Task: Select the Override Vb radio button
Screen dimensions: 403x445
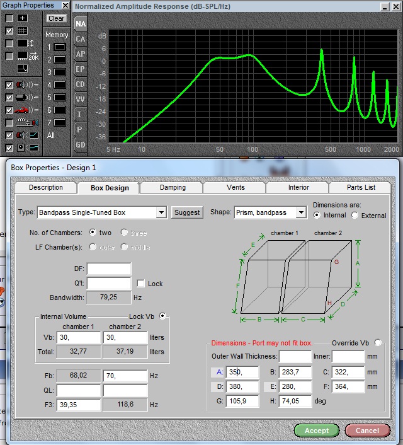Action: coord(378,342)
